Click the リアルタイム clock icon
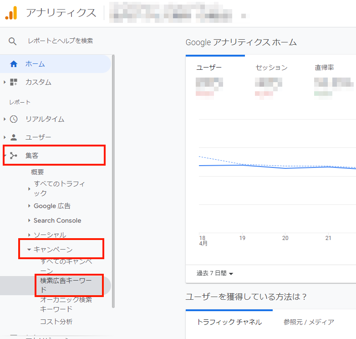Image resolution: width=356 pixels, height=339 pixels. [14, 119]
